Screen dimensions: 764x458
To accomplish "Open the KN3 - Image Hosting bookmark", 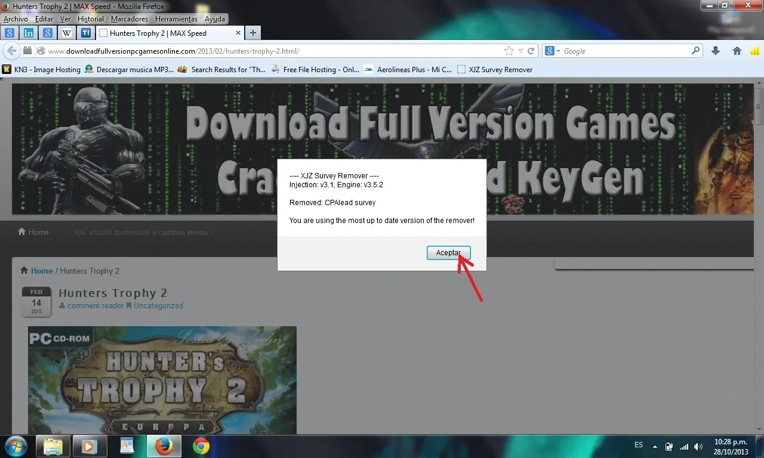I will (x=41, y=70).
